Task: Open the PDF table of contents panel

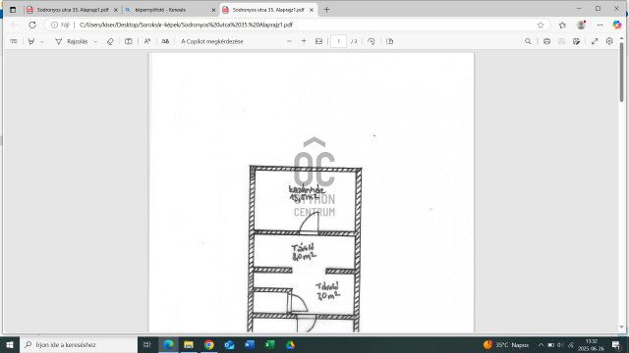Action: click(14, 41)
